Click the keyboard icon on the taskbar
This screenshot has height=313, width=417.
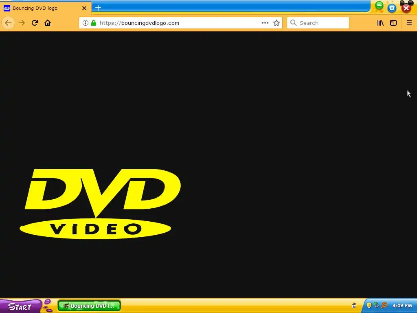click(x=354, y=306)
